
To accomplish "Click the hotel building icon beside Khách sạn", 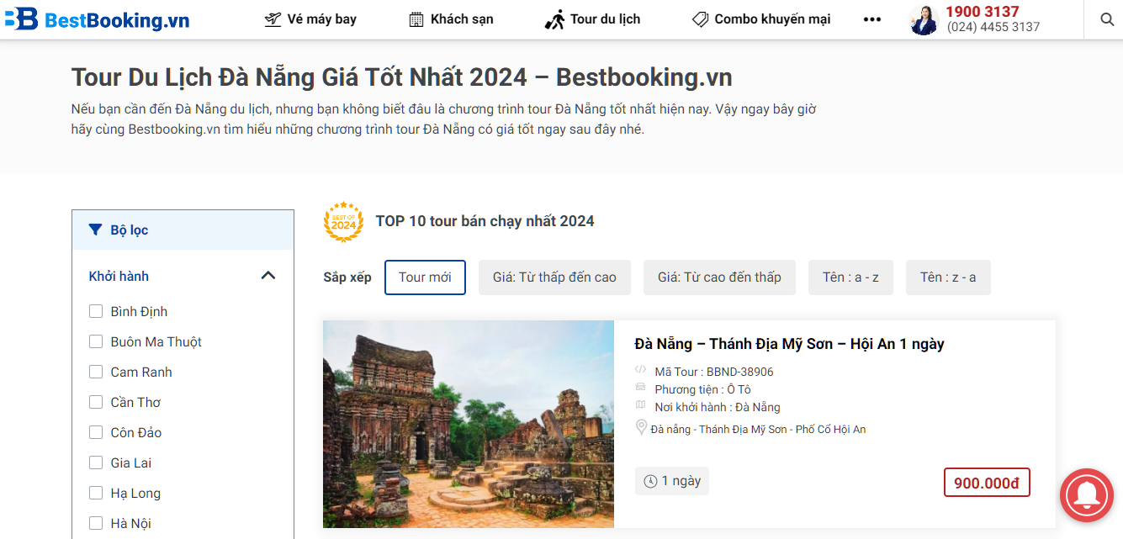I will 416,19.
